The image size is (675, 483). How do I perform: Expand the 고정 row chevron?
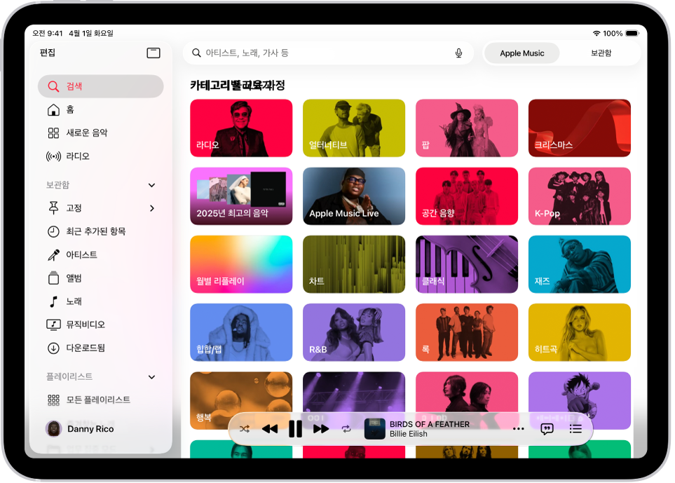(151, 208)
